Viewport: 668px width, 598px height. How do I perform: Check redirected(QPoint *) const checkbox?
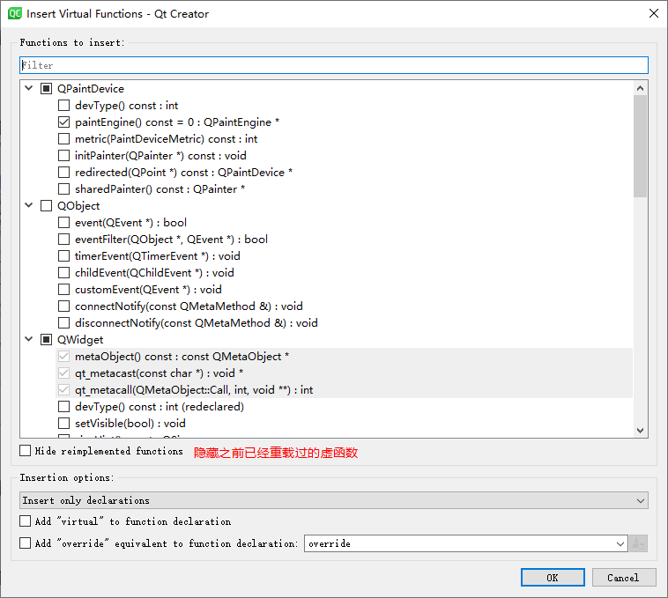pyautogui.click(x=64, y=173)
